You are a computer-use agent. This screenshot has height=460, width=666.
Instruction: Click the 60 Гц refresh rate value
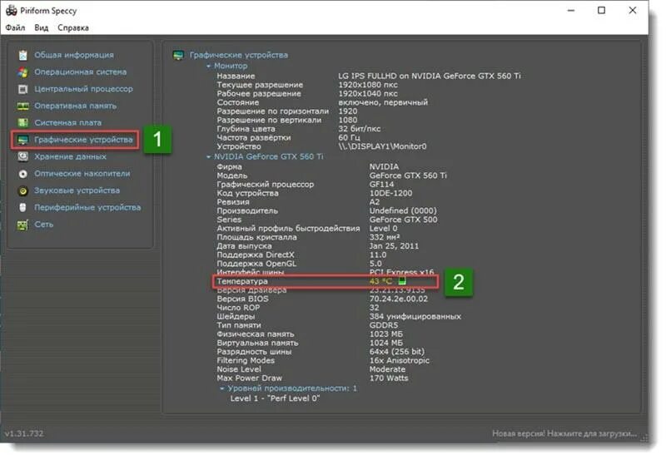coord(349,137)
